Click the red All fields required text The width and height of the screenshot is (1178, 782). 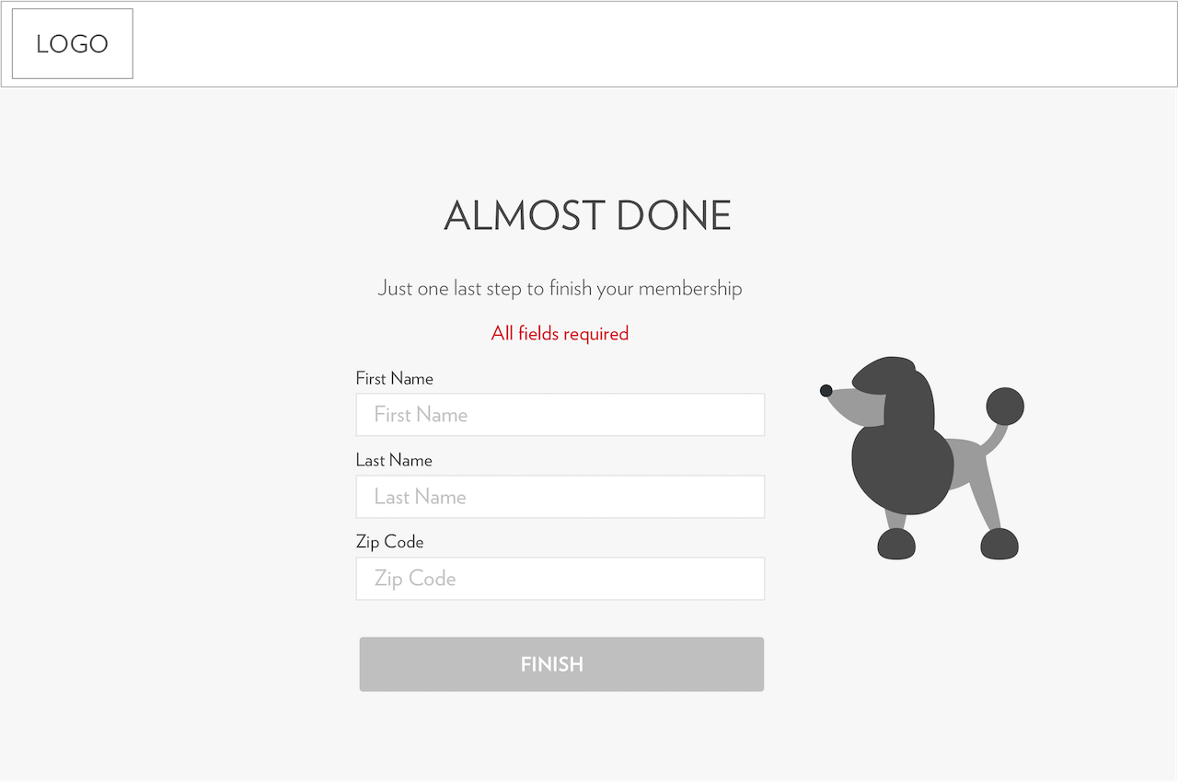[560, 333]
